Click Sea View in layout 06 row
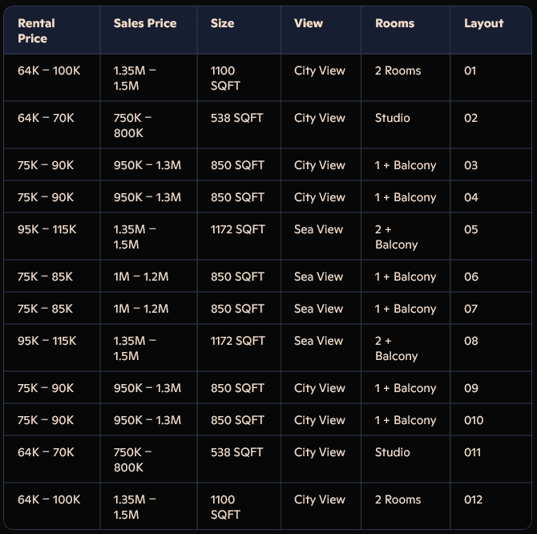Viewport: 537px width, 534px height. 318,277
